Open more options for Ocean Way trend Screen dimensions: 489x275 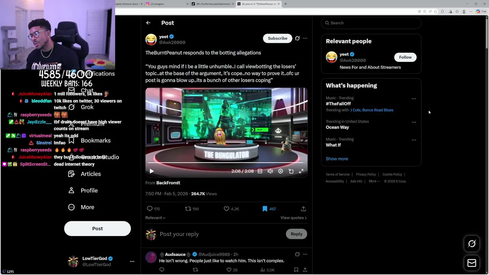coord(414,122)
